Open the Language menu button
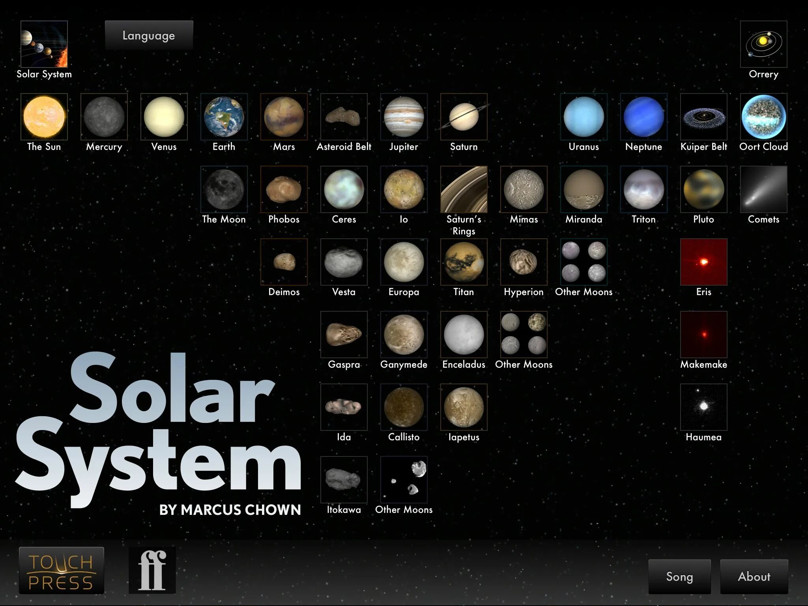The height and width of the screenshot is (606, 808). (149, 36)
